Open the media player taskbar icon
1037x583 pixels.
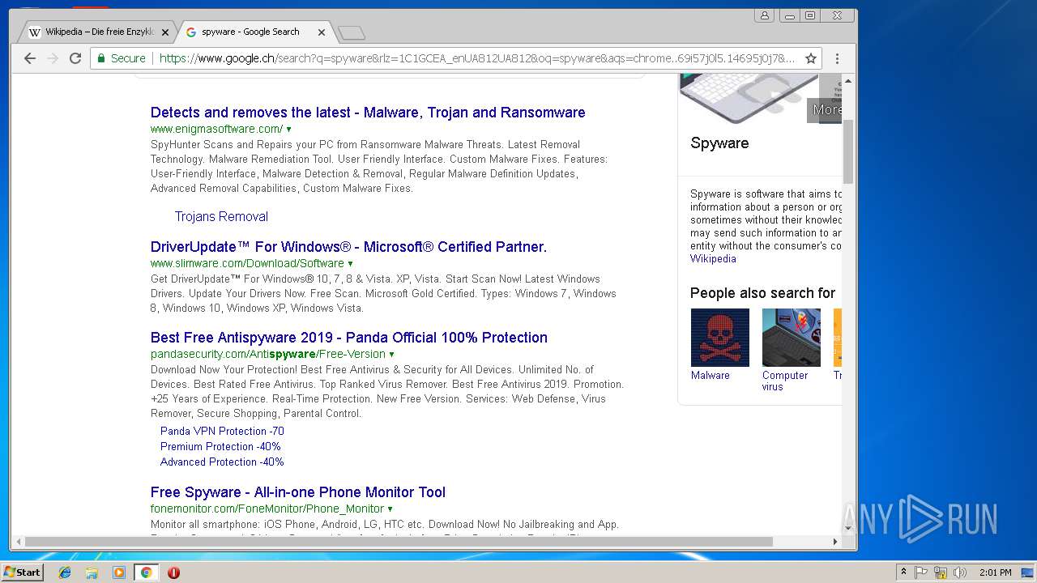click(119, 572)
